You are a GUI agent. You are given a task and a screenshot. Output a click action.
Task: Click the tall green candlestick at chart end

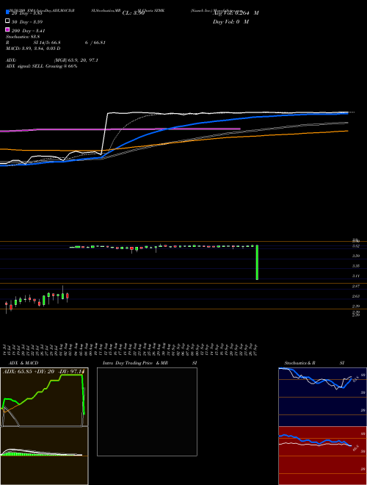click(x=257, y=262)
